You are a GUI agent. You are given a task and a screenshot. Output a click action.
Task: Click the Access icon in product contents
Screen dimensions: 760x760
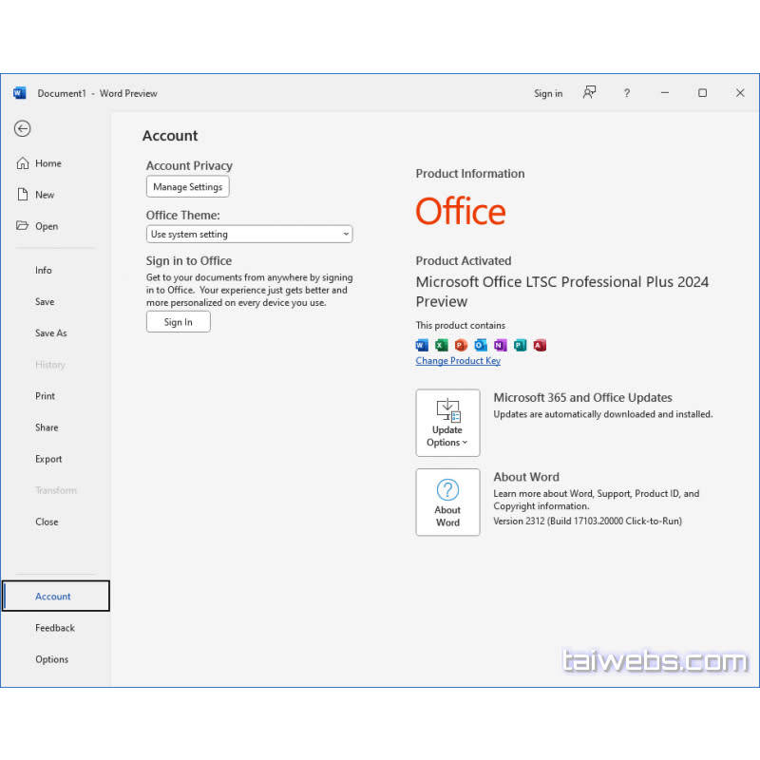[x=540, y=345]
